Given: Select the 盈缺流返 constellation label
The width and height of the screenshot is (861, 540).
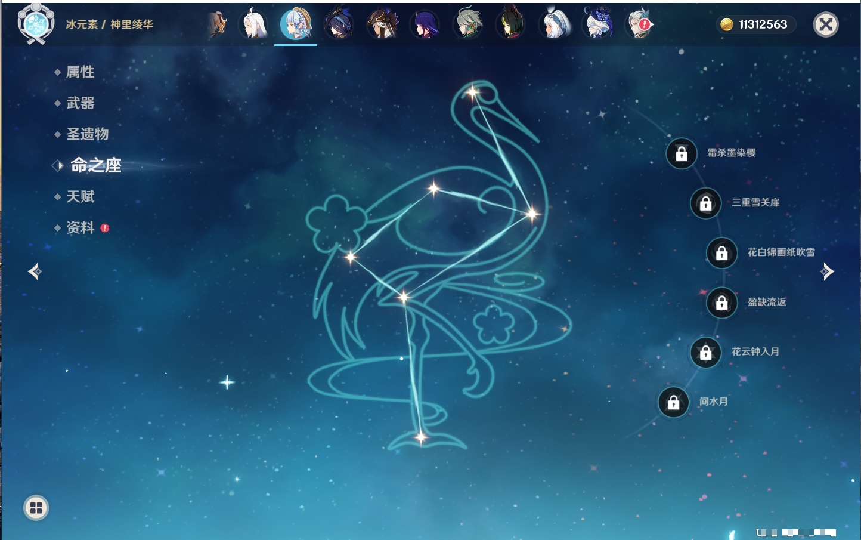Looking at the screenshot, I should [x=767, y=302].
